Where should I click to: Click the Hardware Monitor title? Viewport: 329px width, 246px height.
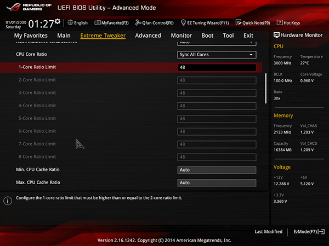(301, 35)
